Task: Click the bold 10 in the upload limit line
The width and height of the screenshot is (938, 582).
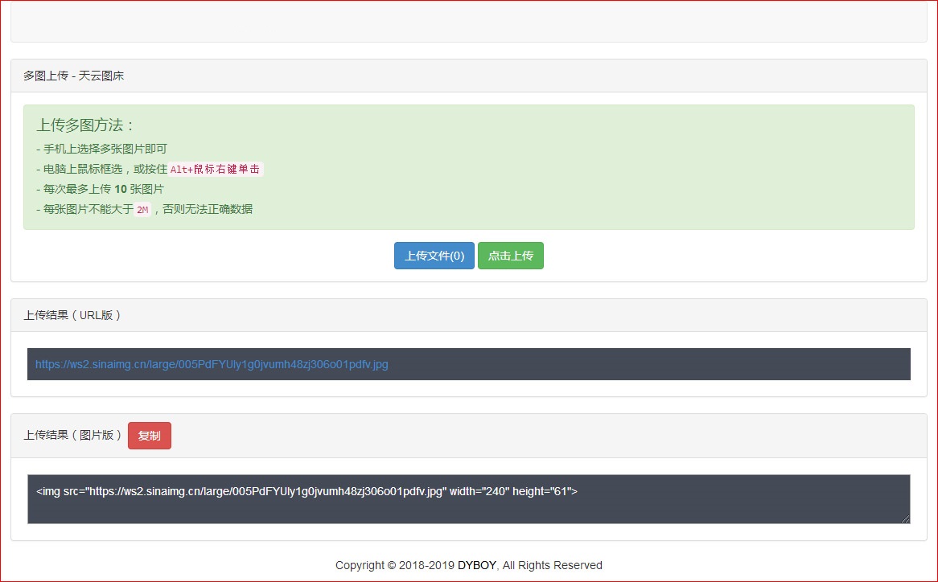Action: pyautogui.click(x=121, y=189)
